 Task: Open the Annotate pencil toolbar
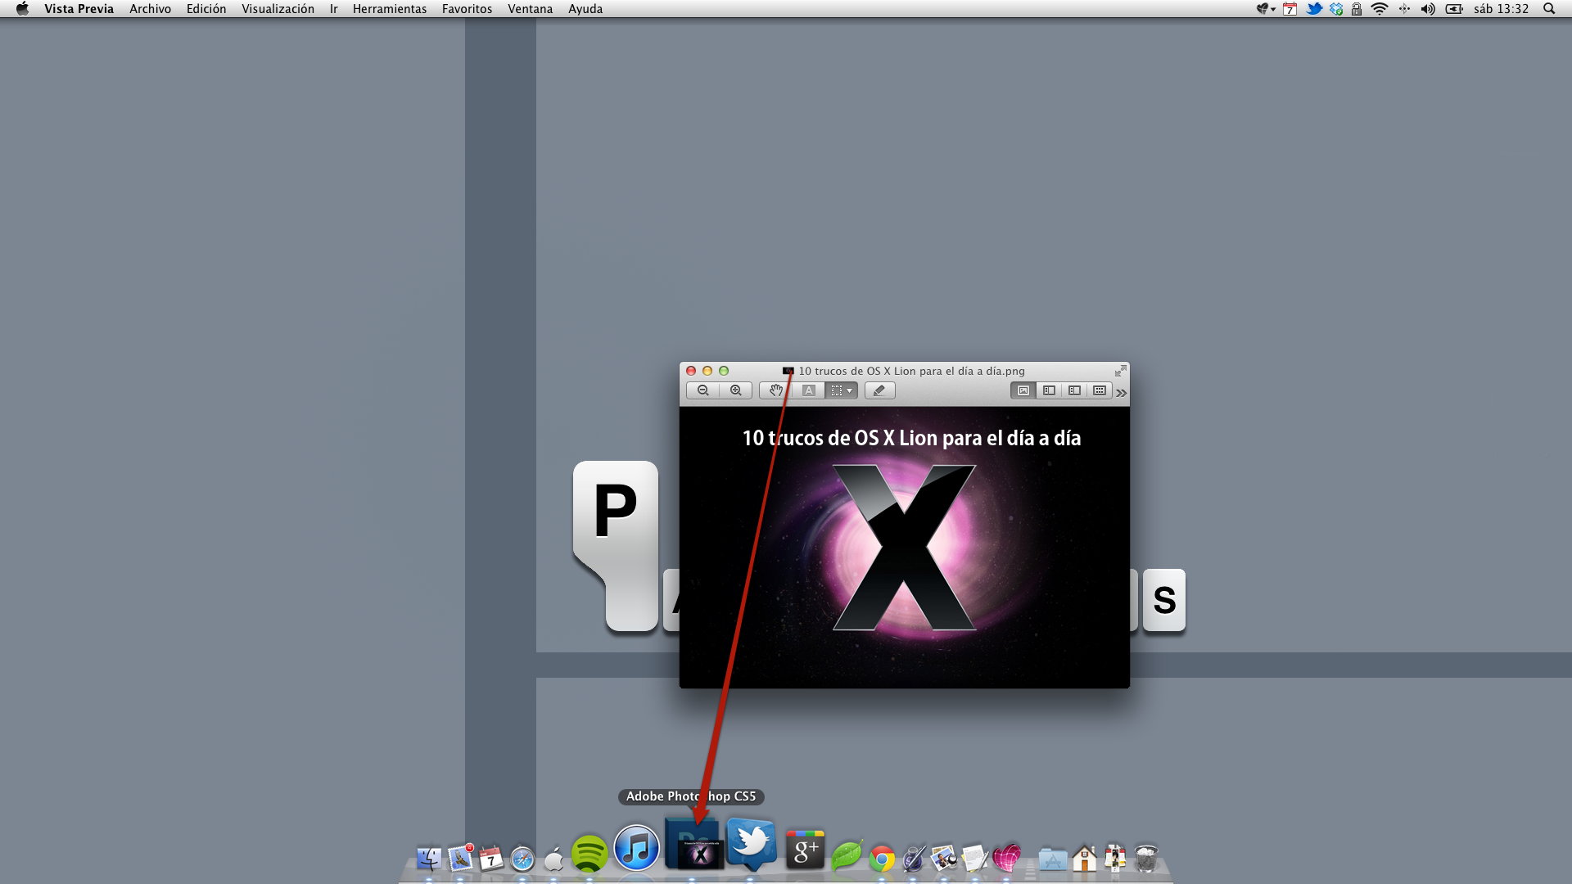(879, 390)
